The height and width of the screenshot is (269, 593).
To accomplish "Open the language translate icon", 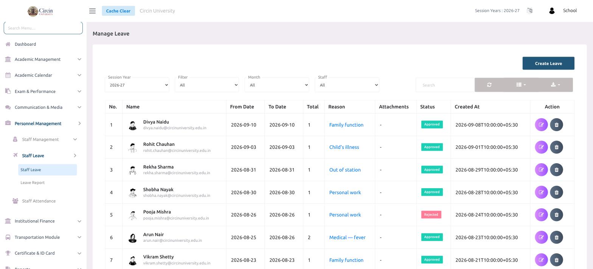I will click(529, 11).
